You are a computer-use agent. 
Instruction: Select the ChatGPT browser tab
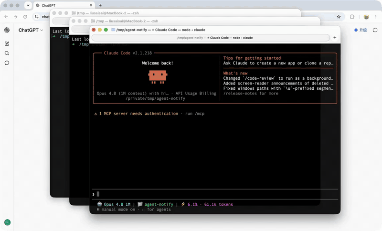(x=64, y=5)
